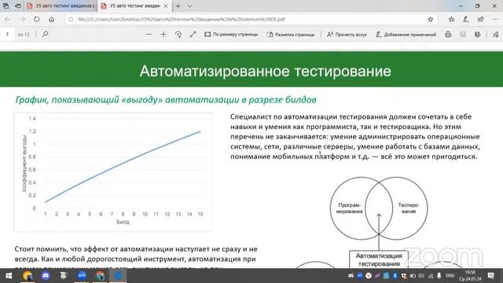Viewport: 503px width, 283px height.
Task: Expand the tab preview chevron
Action: [189, 6]
